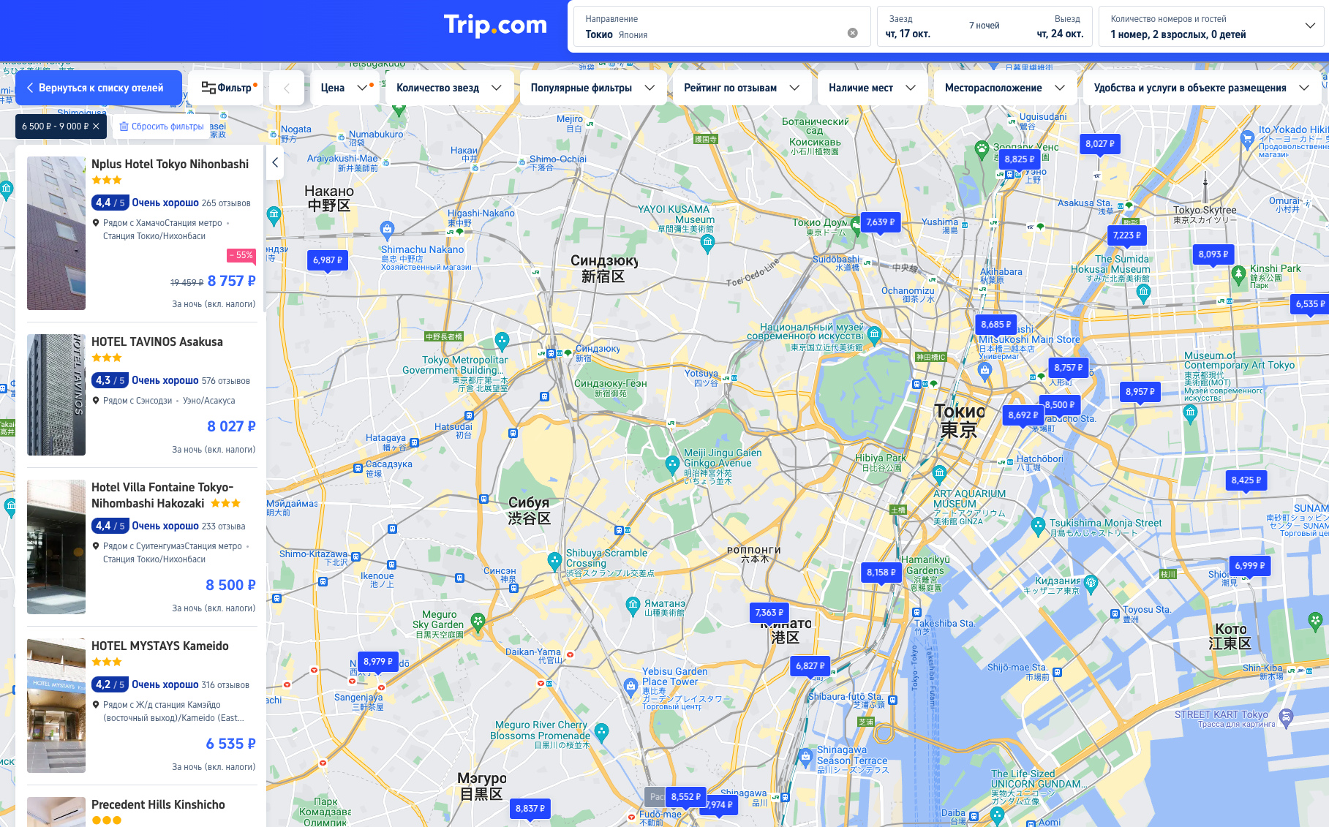Select the 6,987 ₽ map price marker
This screenshot has width=1329, height=827.
pyautogui.click(x=327, y=260)
